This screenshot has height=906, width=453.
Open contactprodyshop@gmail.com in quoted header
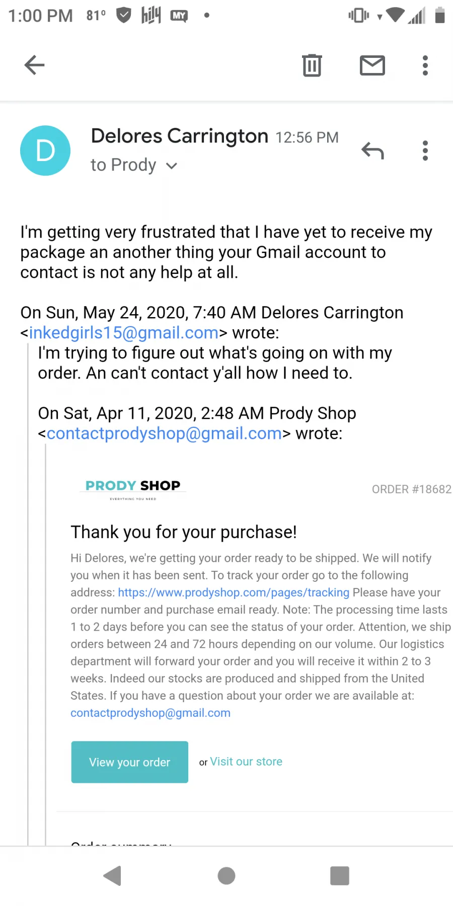164,433
